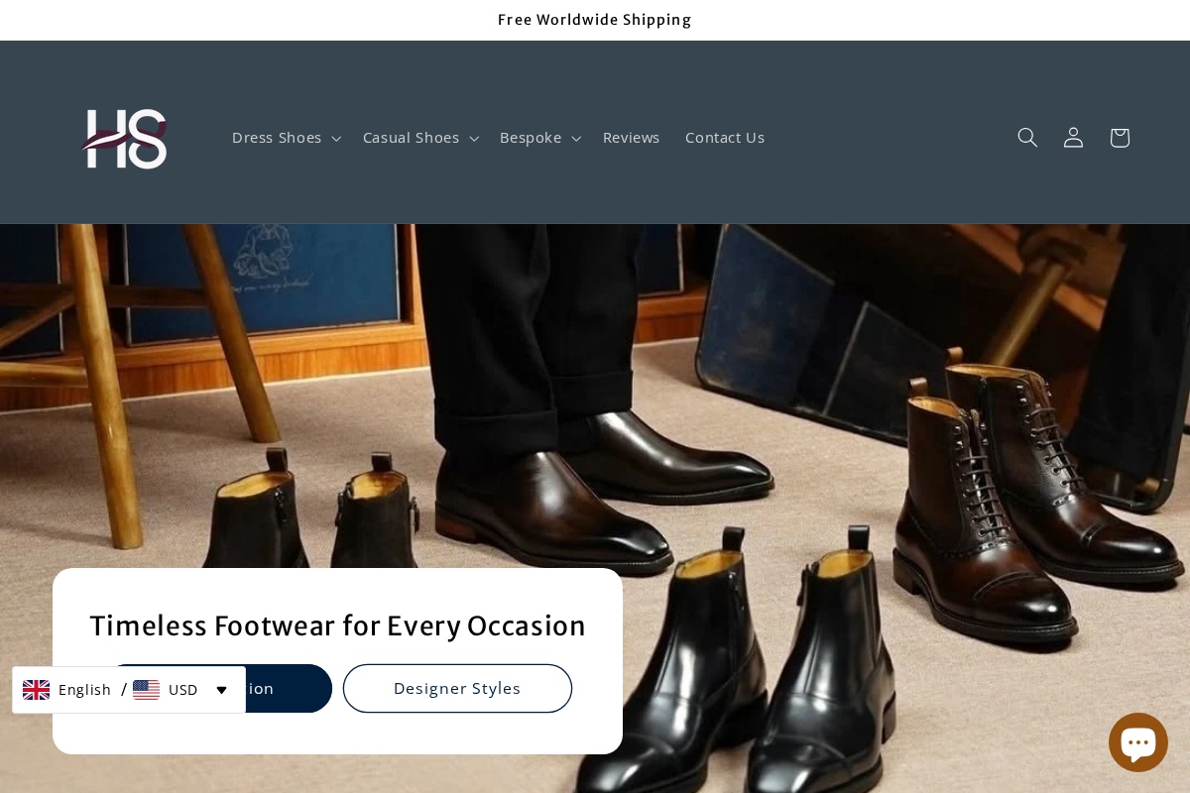Select the magnifying glass icon

1027,137
